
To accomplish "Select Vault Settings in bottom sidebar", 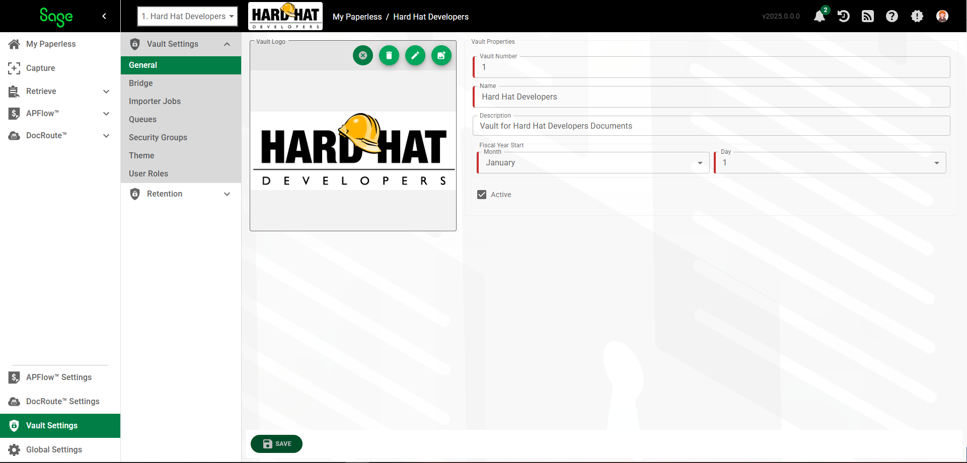I will click(x=60, y=426).
